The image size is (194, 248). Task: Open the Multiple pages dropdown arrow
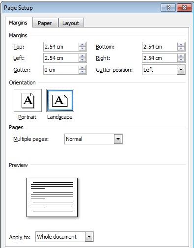(118, 139)
